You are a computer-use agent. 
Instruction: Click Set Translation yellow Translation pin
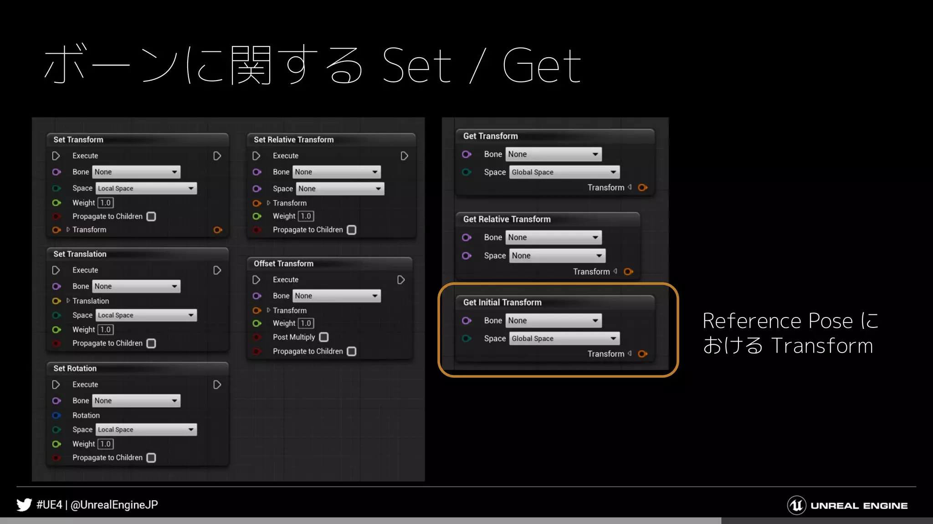coord(56,301)
